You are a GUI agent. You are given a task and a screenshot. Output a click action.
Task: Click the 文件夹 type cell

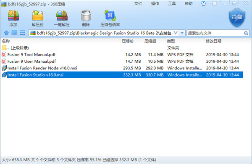coord(173,48)
